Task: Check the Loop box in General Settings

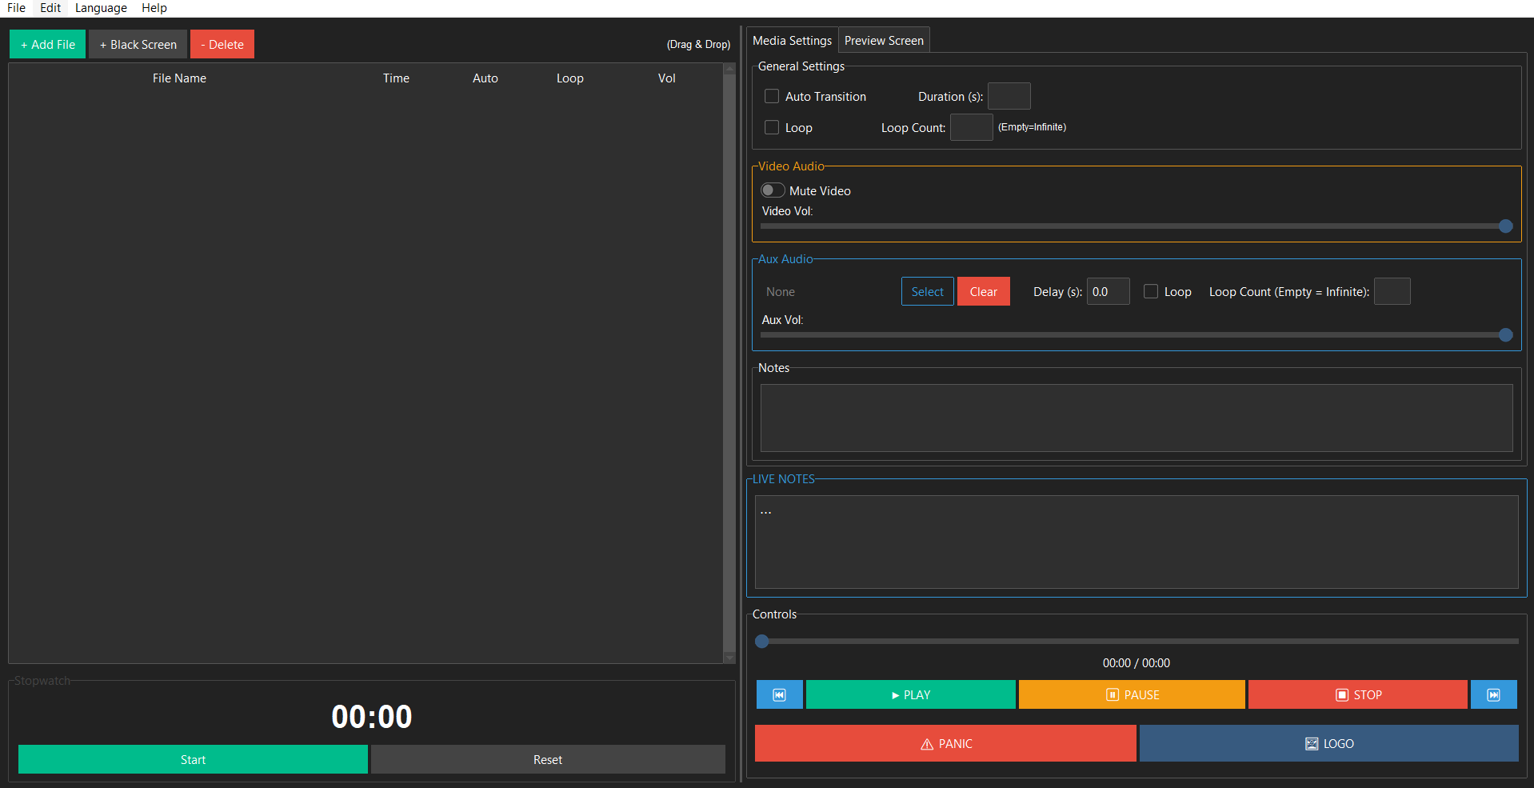Action: point(772,128)
